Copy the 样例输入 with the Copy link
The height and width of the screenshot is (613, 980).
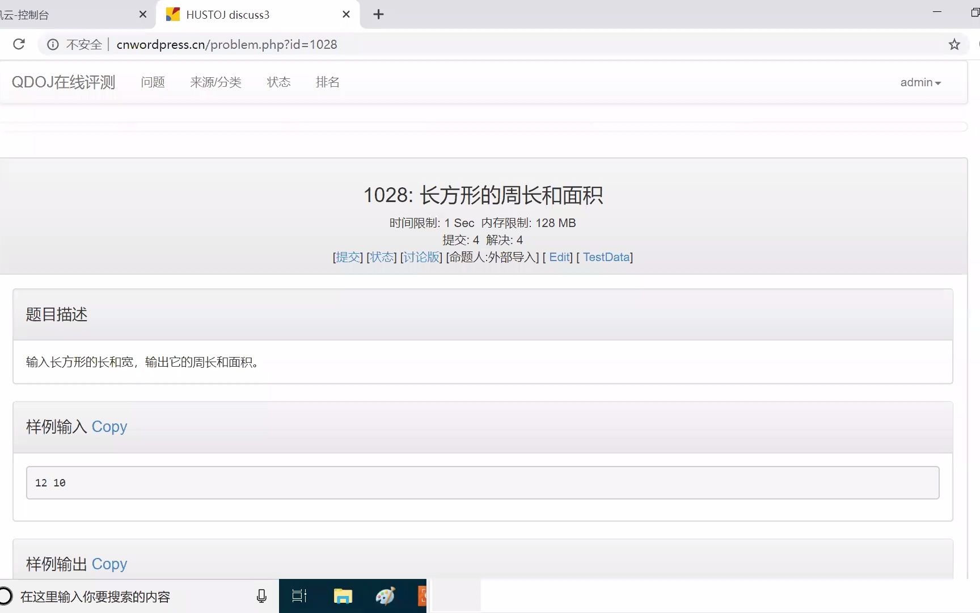click(109, 427)
